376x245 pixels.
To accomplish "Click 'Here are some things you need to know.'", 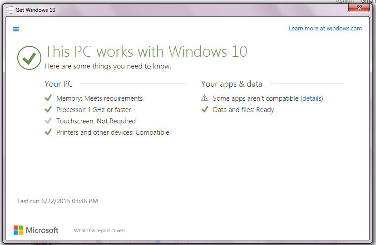I will pos(108,66).
